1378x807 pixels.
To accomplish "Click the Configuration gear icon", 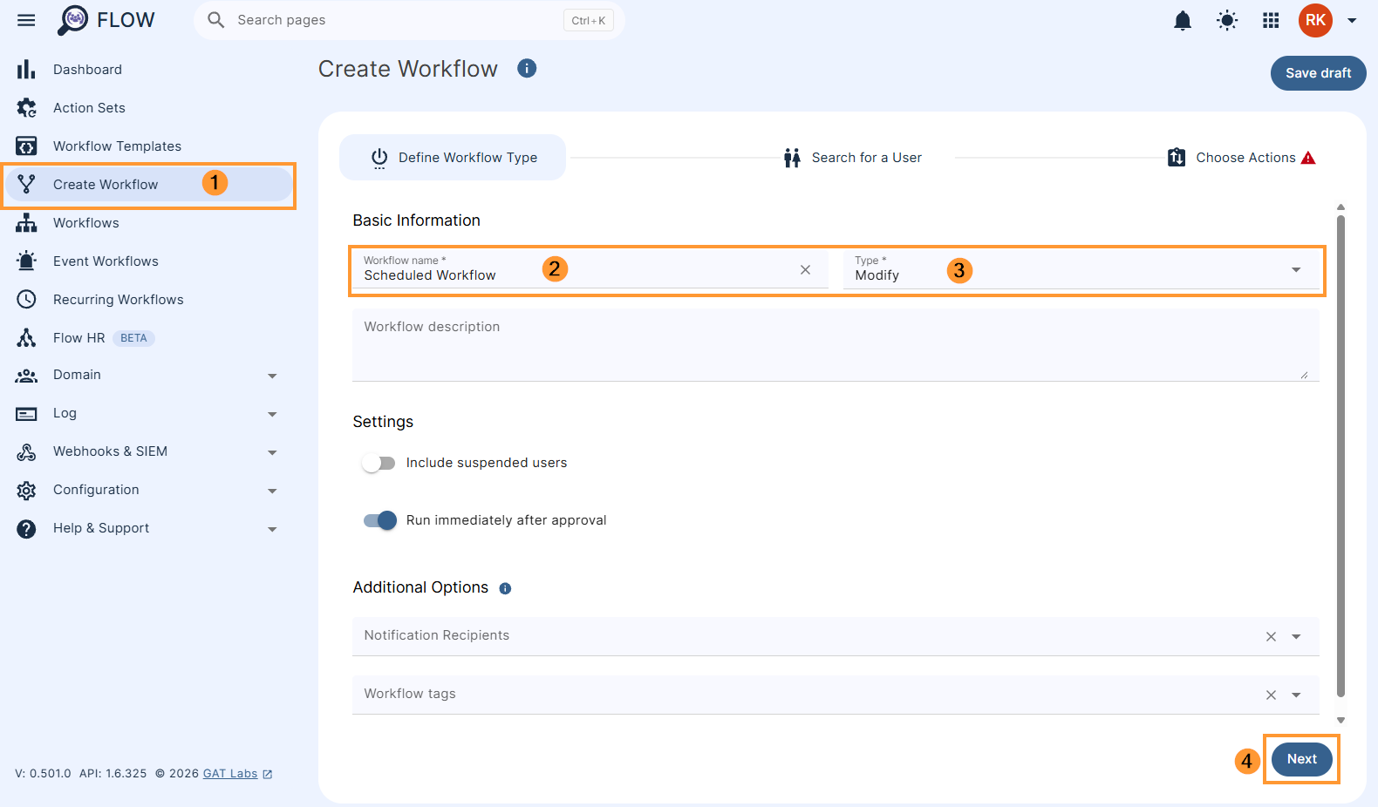I will pyautogui.click(x=26, y=491).
